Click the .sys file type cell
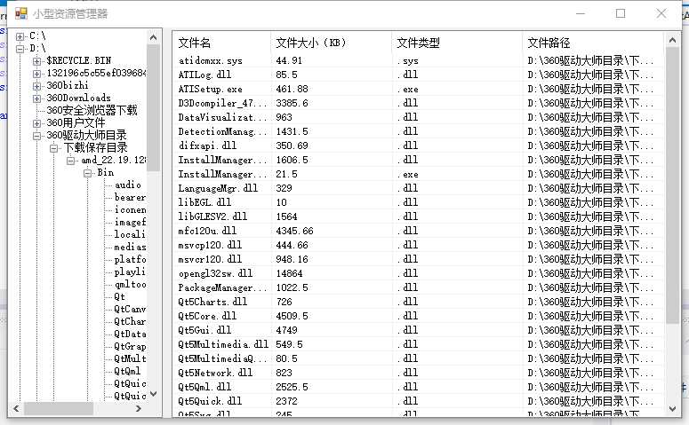 coord(408,61)
